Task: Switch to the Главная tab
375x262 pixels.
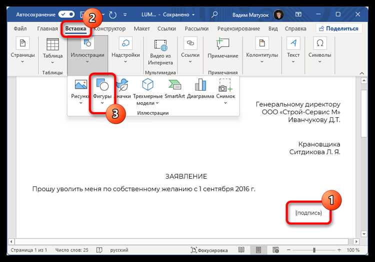Action: pyautogui.click(x=47, y=29)
